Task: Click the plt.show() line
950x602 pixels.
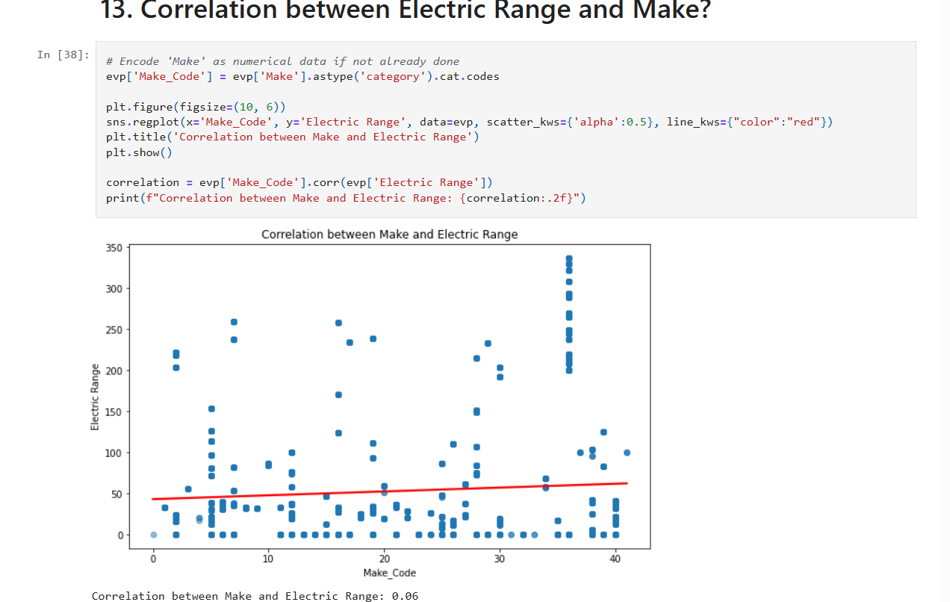Action: pyautogui.click(x=139, y=152)
